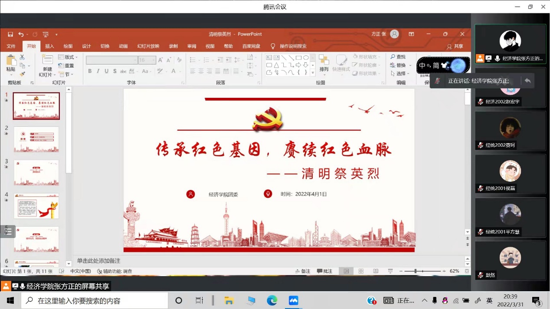Click the Save icon in quick access toolbar
This screenshot has width=550, height=309.
click(x=10, y=34)
